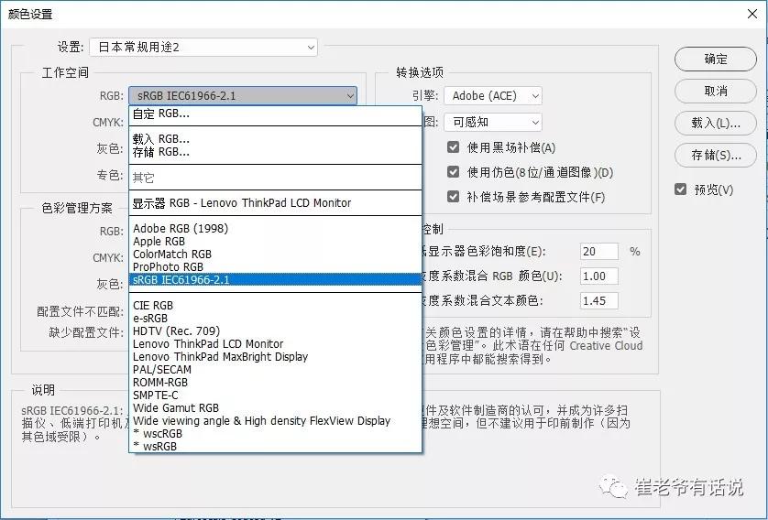768x520 pixels.
Task: Collapse the RGB working space dropdown
Action: pyautogui.click(x=242, y=95)
